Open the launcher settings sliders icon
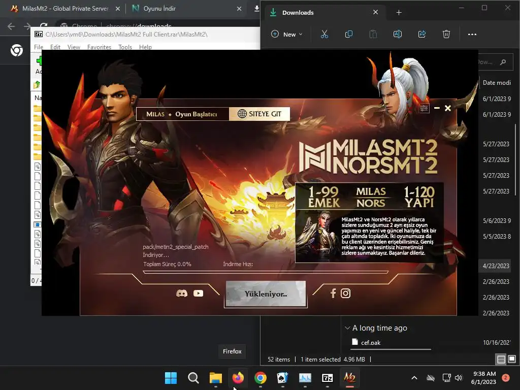Screen dimensions: 520x390 point(424,108)
